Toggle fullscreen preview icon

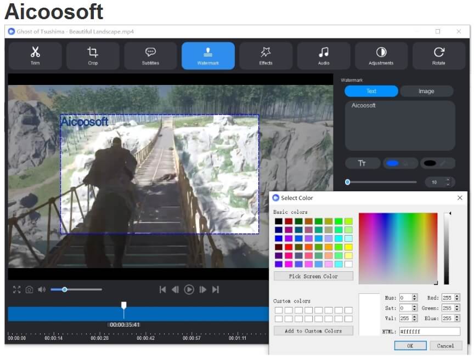[17, 289]
